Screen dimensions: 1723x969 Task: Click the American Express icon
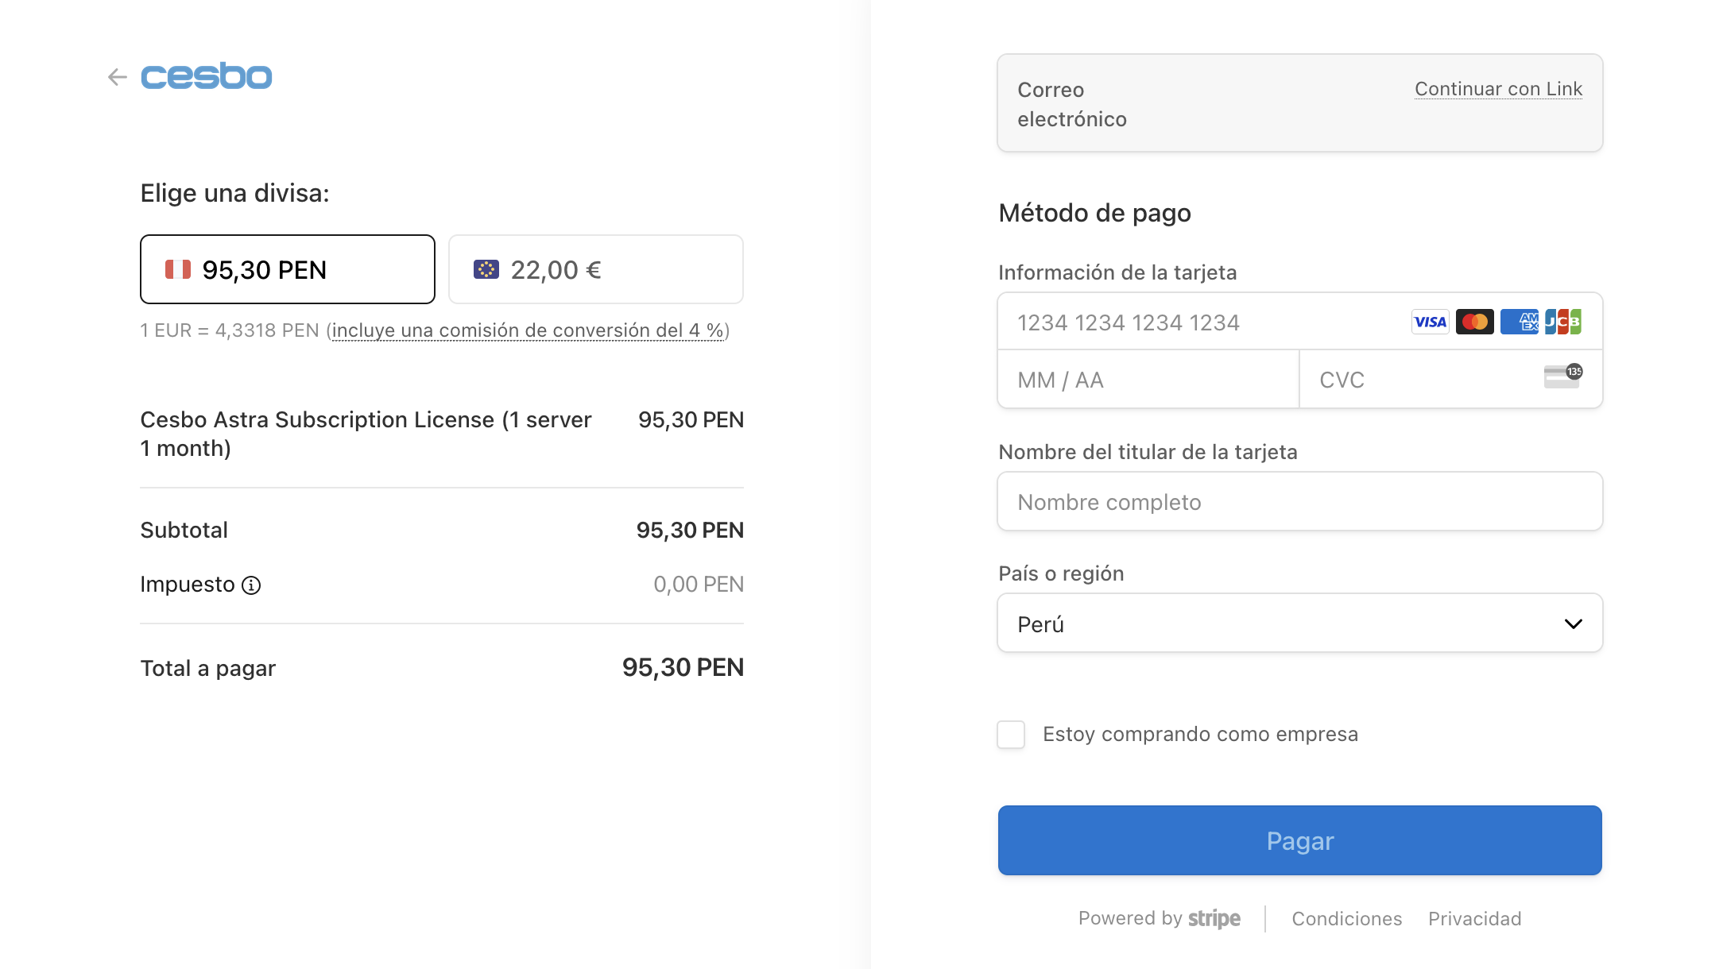coord(1519,322)
